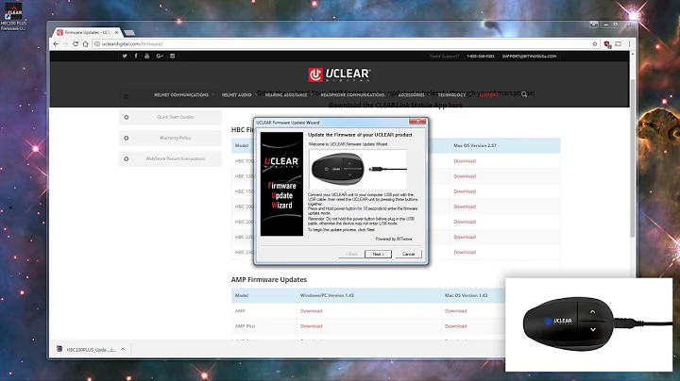
Task: Click the circle icon beside Quick Start Guides
Action: click(x=127, y=117)
